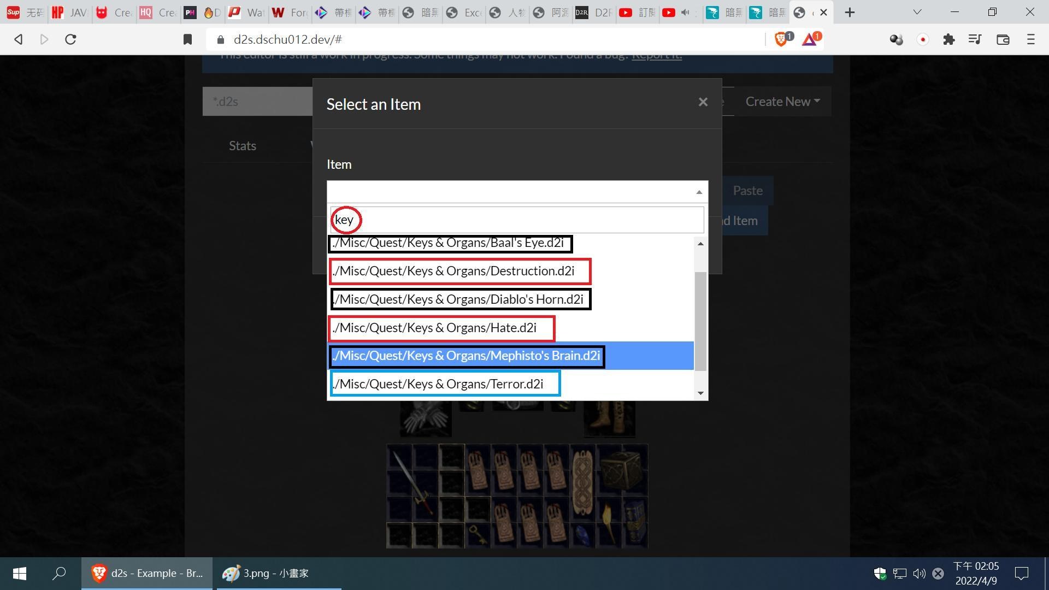
Task: Click the Brave Rewards triangle icon
Action: 810,39
